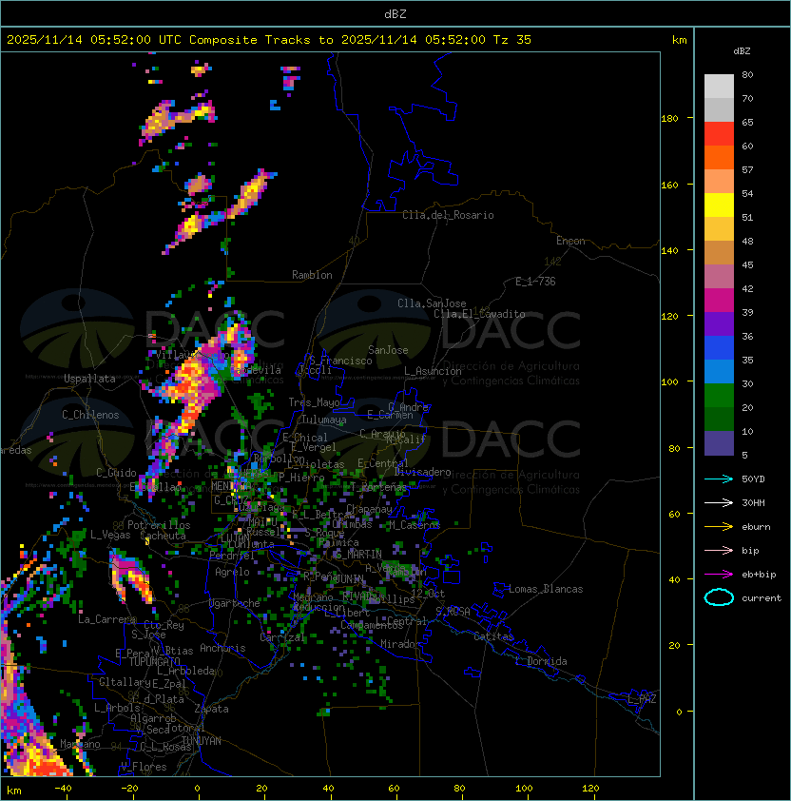Click the 'Agrelo' map label
791x801 pixels.
[x=232, y=572]
